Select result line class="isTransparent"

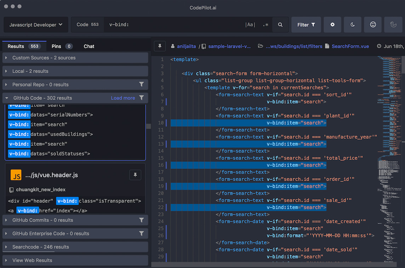(74, 201)
